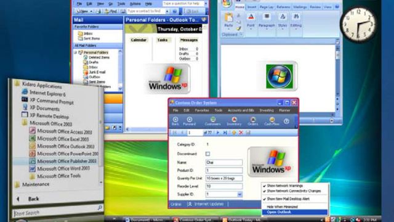Image resolution: width=394 pixels, height=222 pixels.
Task: Open Favorites menu in Contoso Order System
Action: tap(202, 110)
